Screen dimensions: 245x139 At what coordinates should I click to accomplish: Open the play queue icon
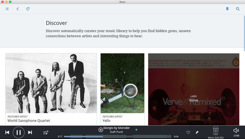tap(46, 132)
